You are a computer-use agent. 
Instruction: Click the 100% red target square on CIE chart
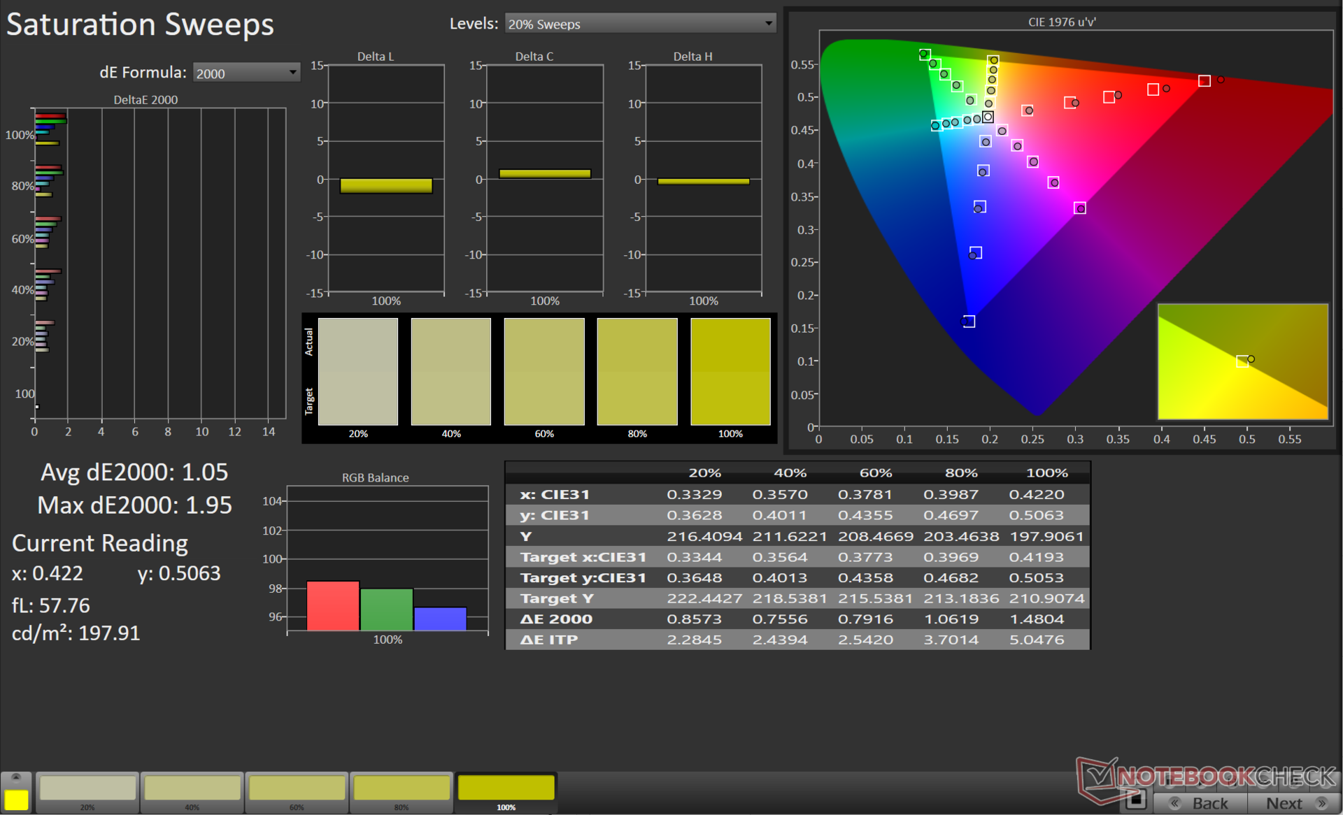point(1205,81)
